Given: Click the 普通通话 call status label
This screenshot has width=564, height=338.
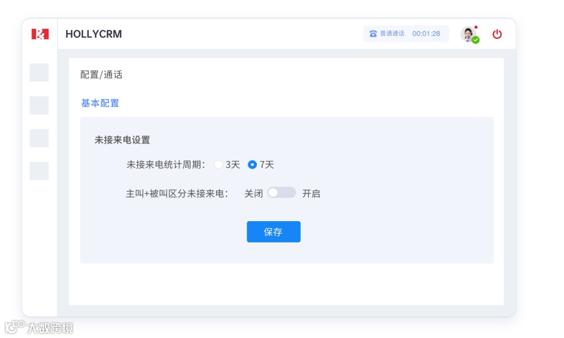Looking at the screenshot, I should coord(392,34).
